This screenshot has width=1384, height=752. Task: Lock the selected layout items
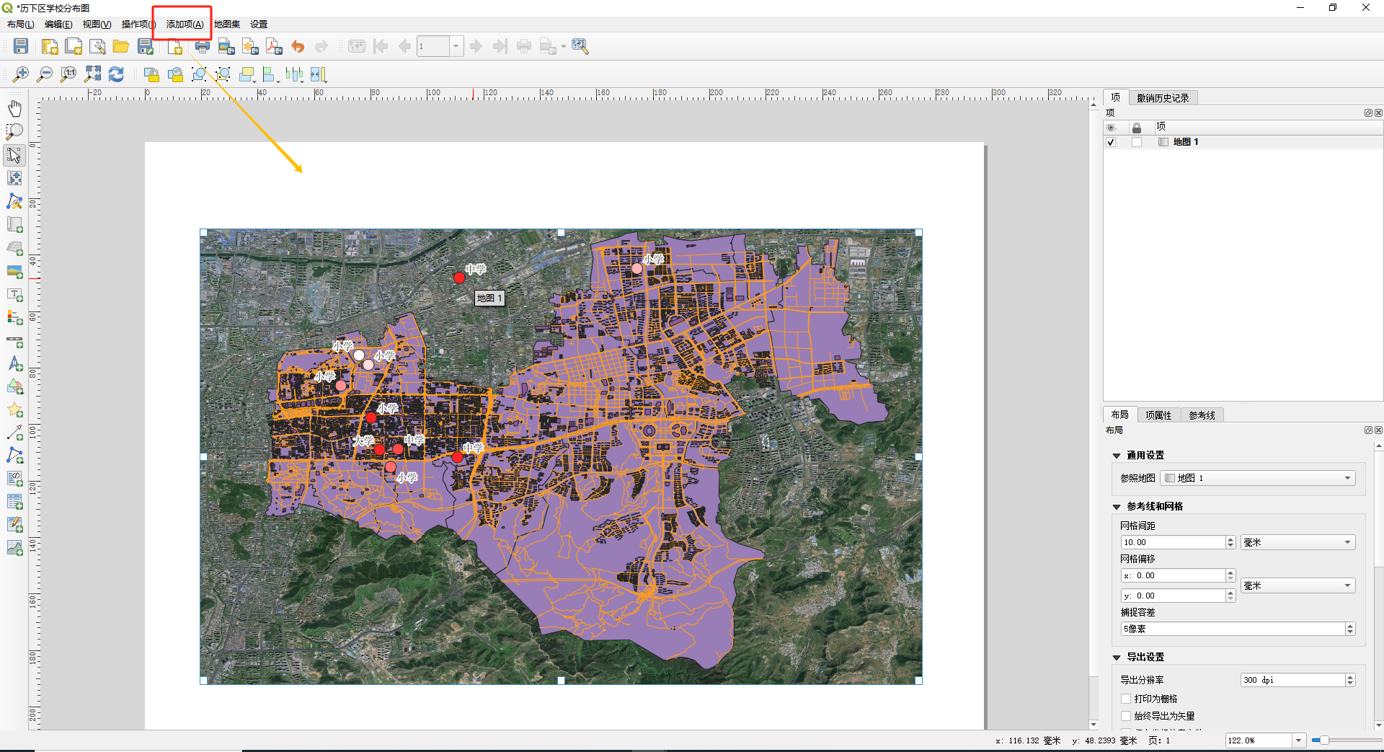(151, 74)
